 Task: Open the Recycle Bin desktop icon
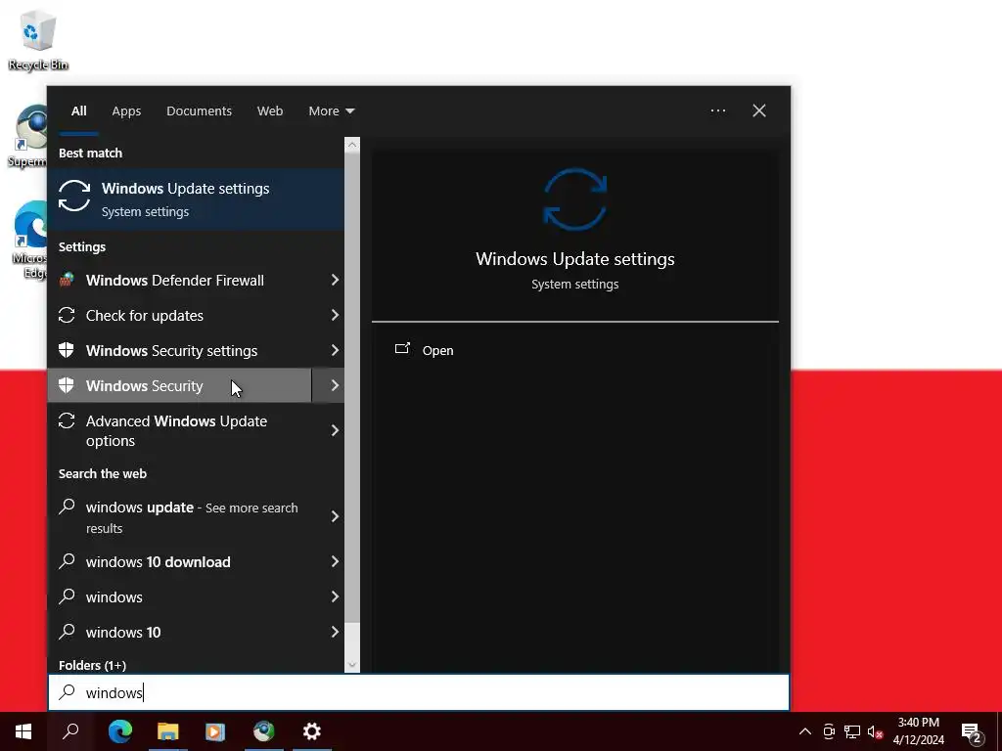point(38,39)
